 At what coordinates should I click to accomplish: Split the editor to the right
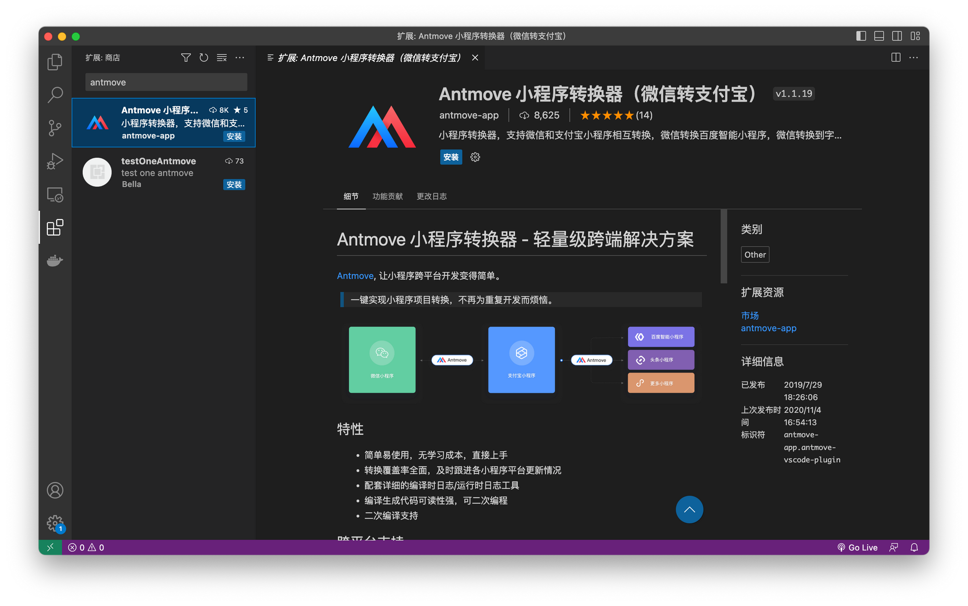896,58
